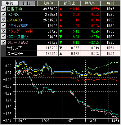Switch to the 比較 tab
This screenshot has height=125, width=121.
tap(27, 3)
